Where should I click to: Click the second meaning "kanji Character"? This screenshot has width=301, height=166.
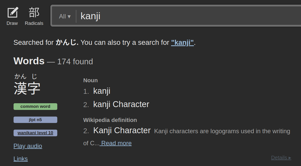point(121,104)
